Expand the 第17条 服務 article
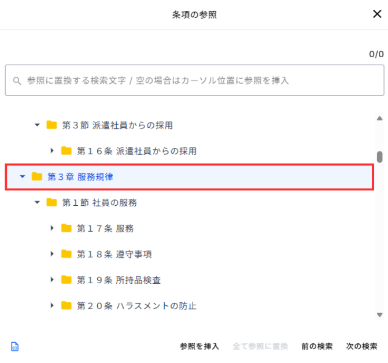Screen dimensions: 388x363 click(x=52, y=228)
